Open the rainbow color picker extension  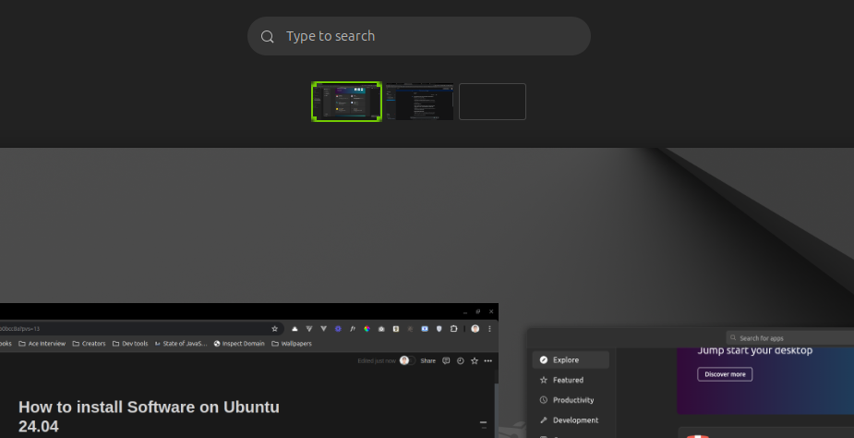click(367, 329)
